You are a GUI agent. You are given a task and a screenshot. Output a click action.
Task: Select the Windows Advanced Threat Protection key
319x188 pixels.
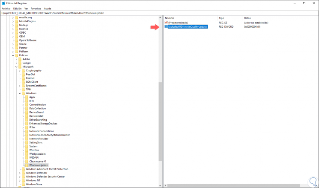click(x=47, y=169)
